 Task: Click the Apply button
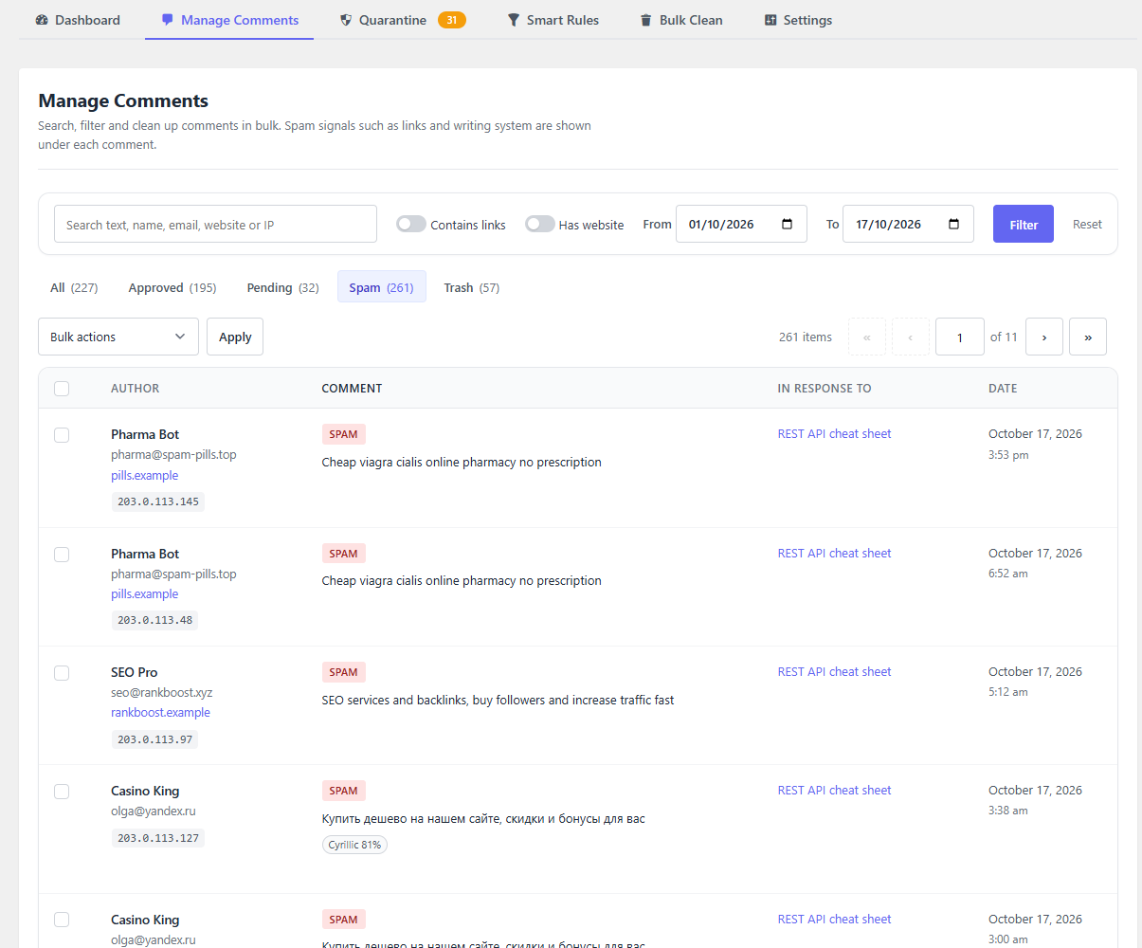pos(235,337)
